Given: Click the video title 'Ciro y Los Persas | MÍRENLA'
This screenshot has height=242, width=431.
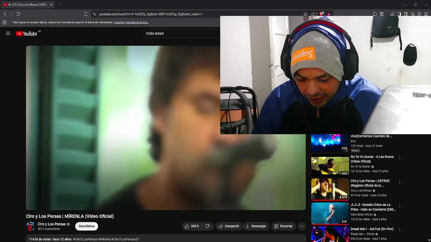Looking at the screenshot, I should [x=70, y=216].
